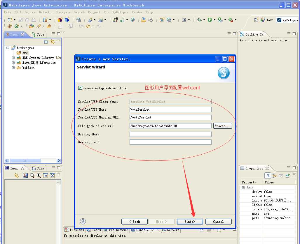Viewport: 300px width, 244px height.
Task: Click zoom in in Image Preview panel
Action: click(39, 176)
